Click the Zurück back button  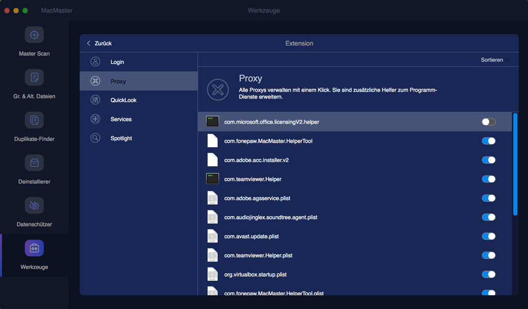(99, 43)
